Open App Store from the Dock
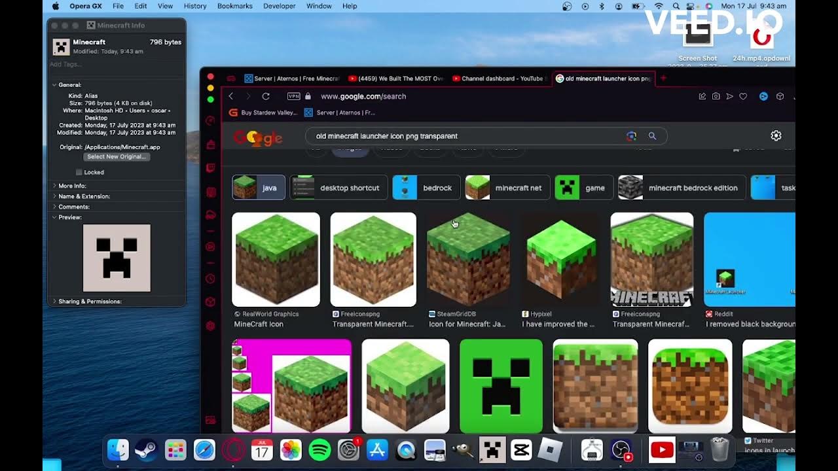The width and height of the screenshot is (838, 471). click(x=377, y=450)
